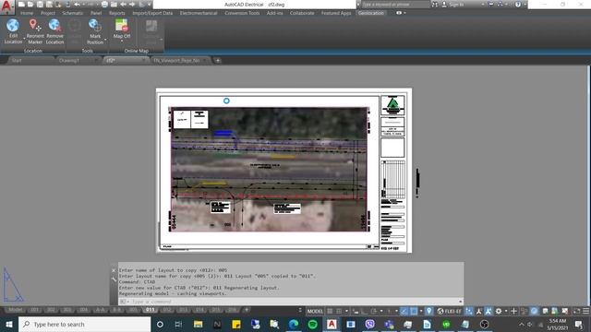Expand the Map Off dropdown arrow
Image resolution: width=591 pixels, height=332 pixels.
[x=121, y=41]
